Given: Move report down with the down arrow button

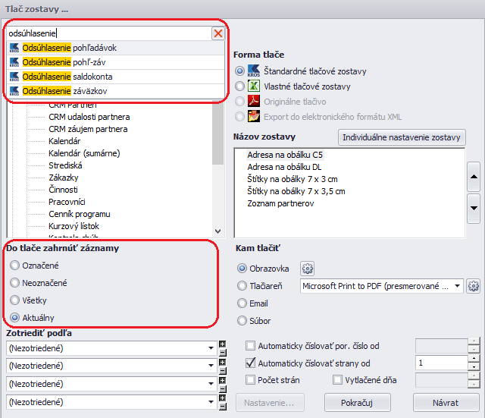Looking at the screenshot, I should pos(474,206).
